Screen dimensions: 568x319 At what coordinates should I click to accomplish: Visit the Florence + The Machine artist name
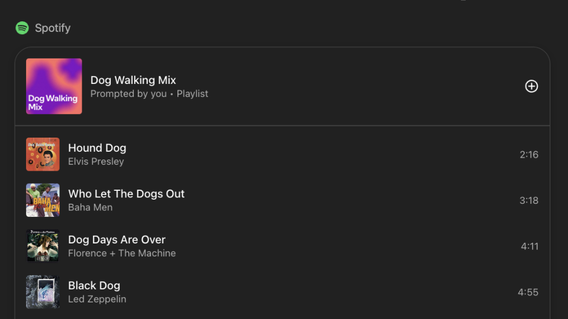122,253
